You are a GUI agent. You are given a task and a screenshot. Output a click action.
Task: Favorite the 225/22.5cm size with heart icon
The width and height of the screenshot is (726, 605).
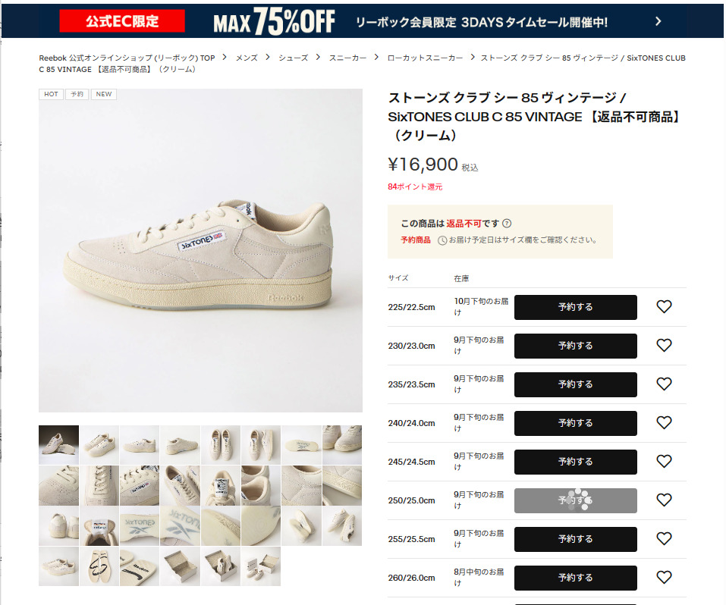coord(664,306)
